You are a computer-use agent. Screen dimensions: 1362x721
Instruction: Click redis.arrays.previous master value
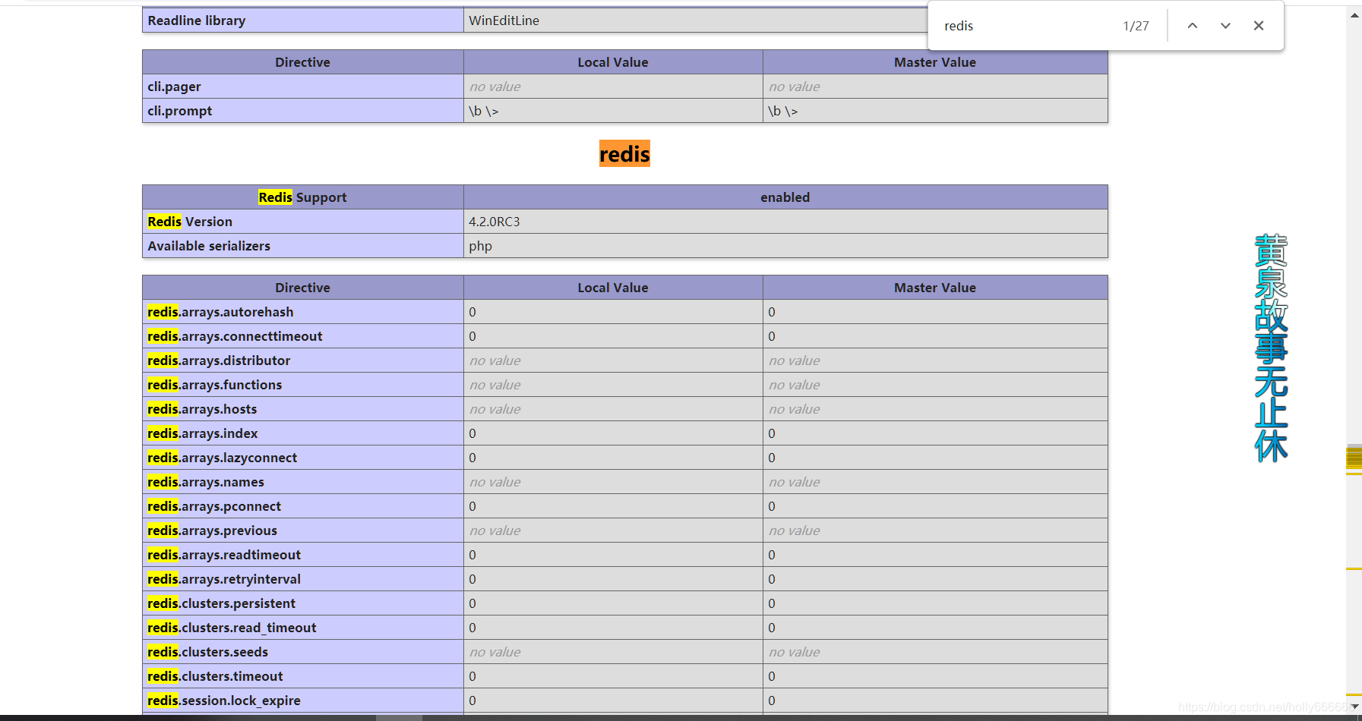(x=795, y=531)
